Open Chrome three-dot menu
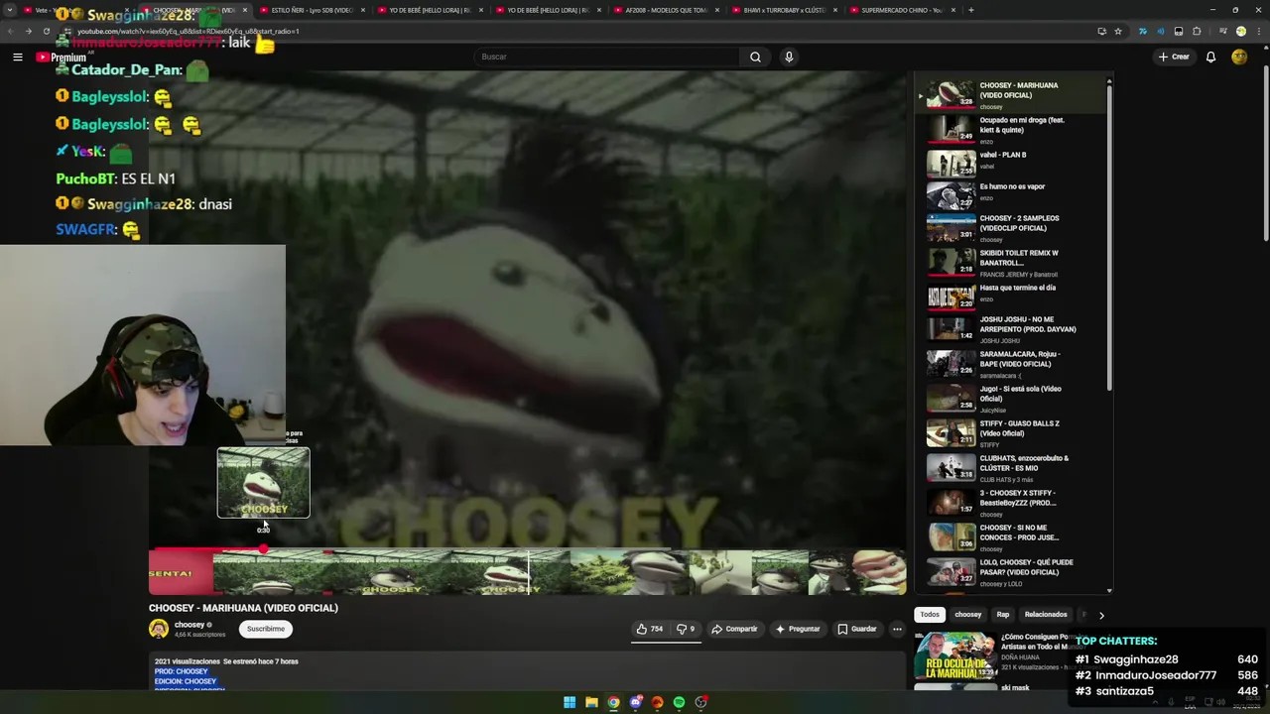 1257,31
